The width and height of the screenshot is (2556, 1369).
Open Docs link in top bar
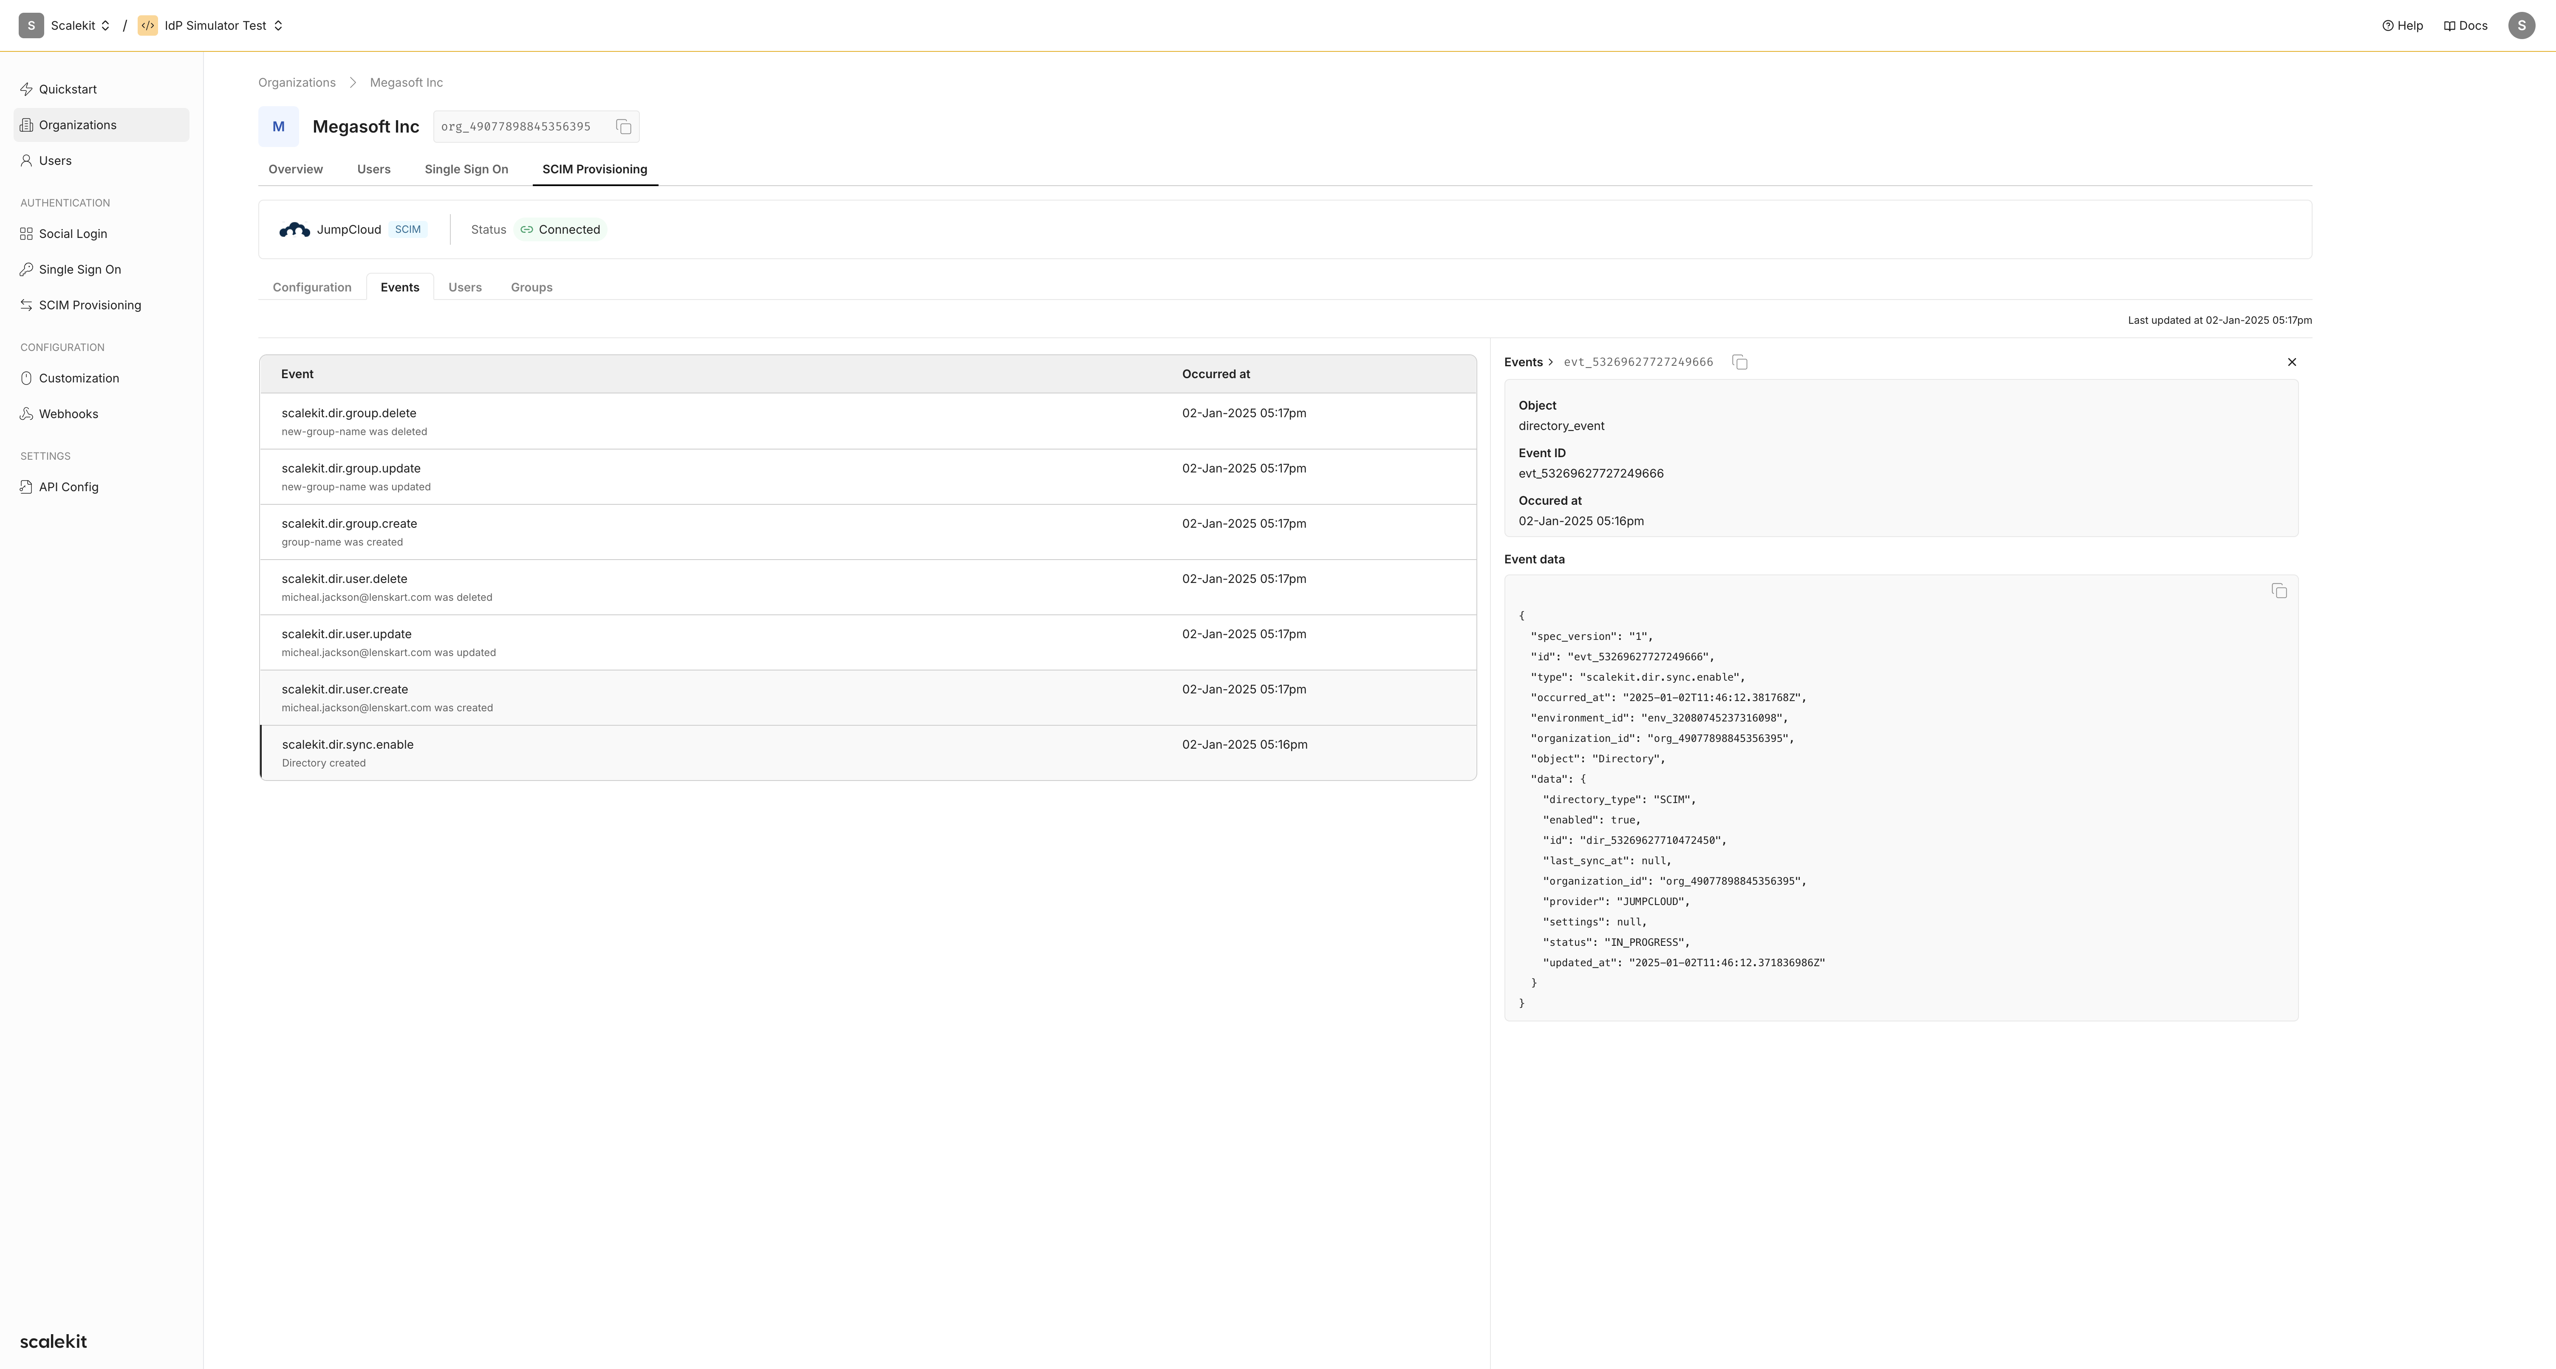point(2466,26)
